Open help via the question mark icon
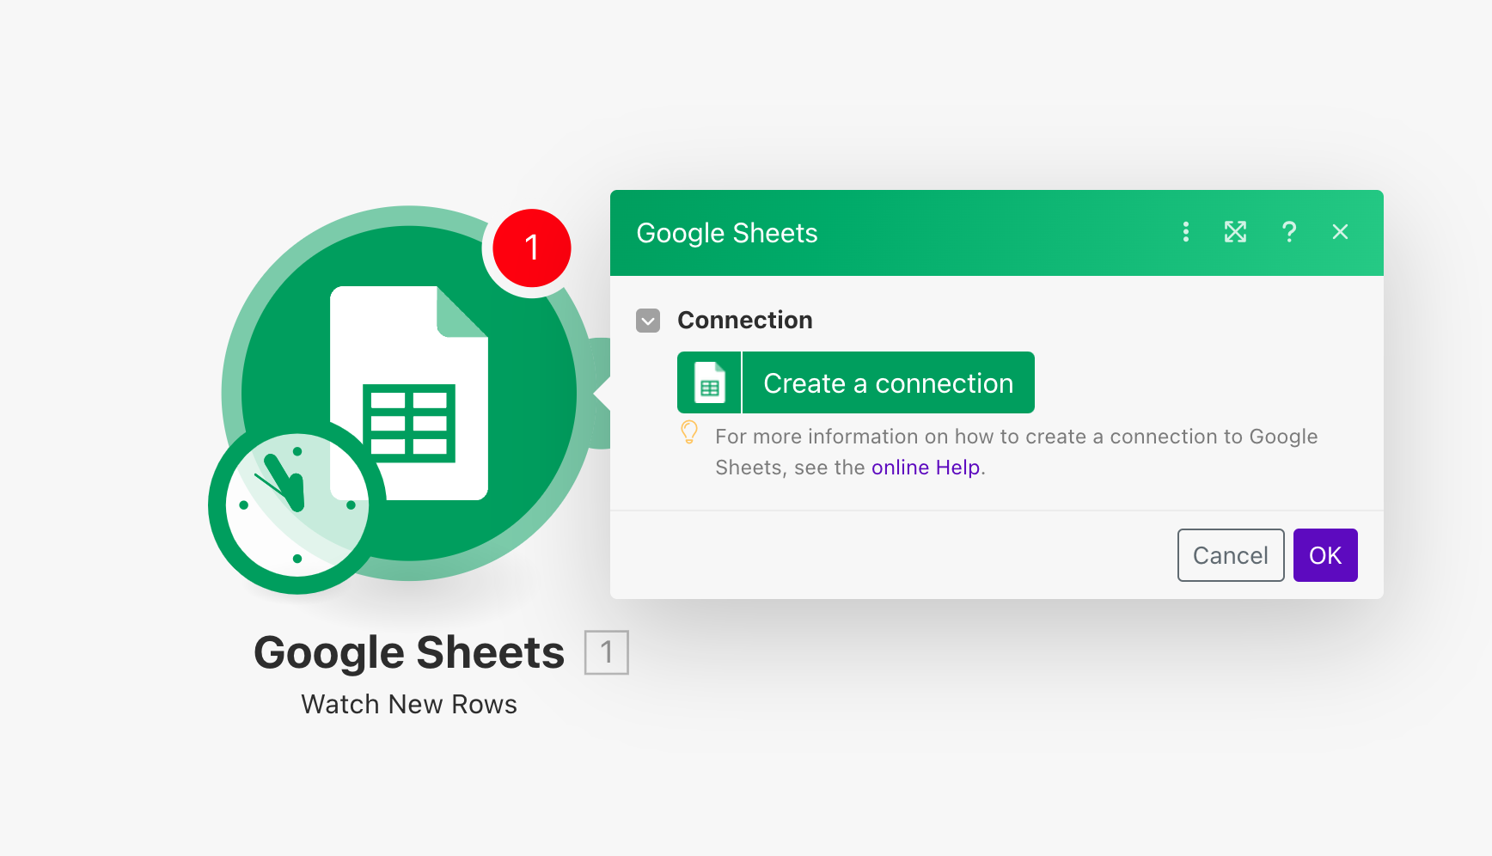The height and width of the screenshot is (856, 1492). point(1288,232)
